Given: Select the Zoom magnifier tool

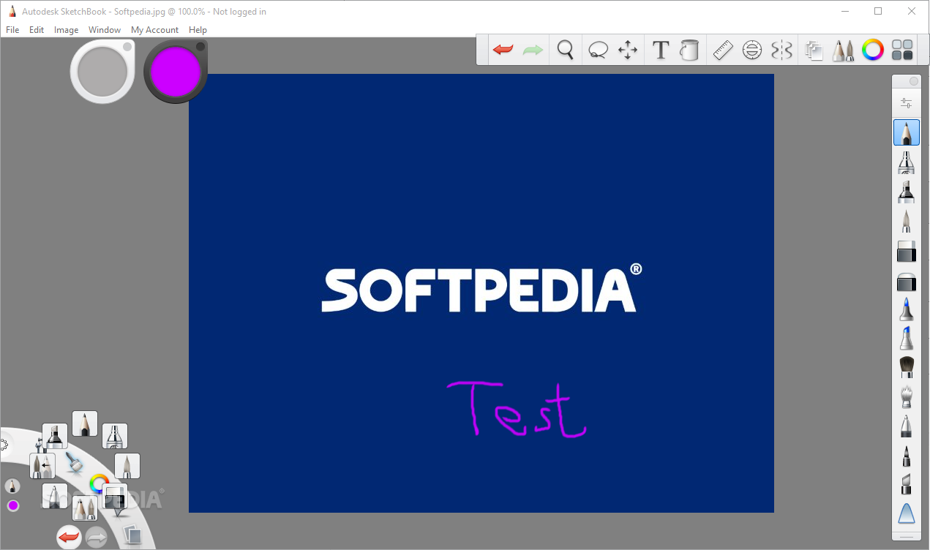Looking at the screenshot, I should [565, 50].
